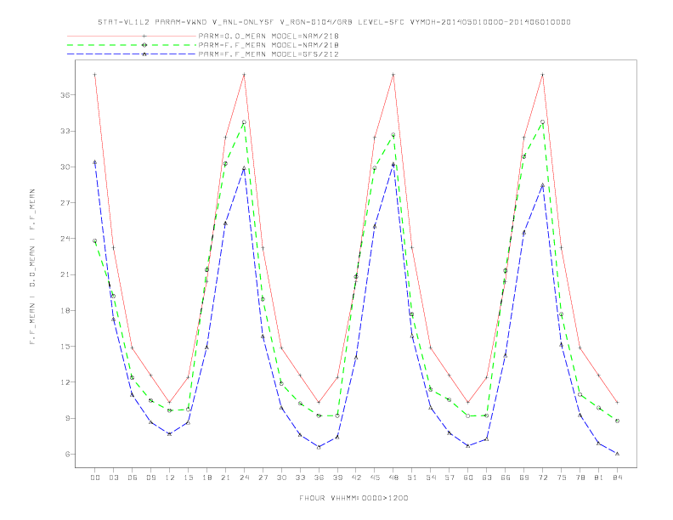Click x-axis forecast hour label 27

tap(263, 478)
